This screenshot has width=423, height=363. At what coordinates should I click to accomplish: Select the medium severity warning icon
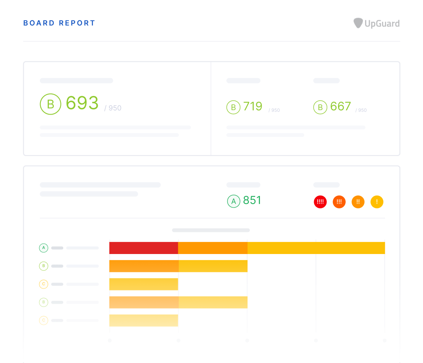tap(358, 202)
